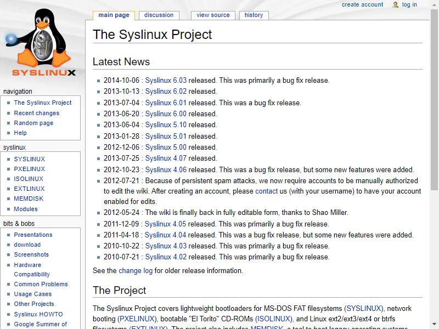Screen dimensions: 439x329
Task: Open the EXTLINUX sidebar link
Action: point(29,189)
